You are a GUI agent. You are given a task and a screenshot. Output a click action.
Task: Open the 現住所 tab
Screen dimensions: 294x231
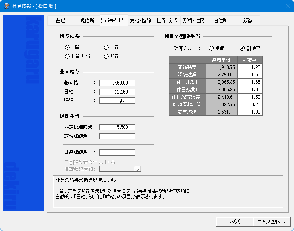87,20
